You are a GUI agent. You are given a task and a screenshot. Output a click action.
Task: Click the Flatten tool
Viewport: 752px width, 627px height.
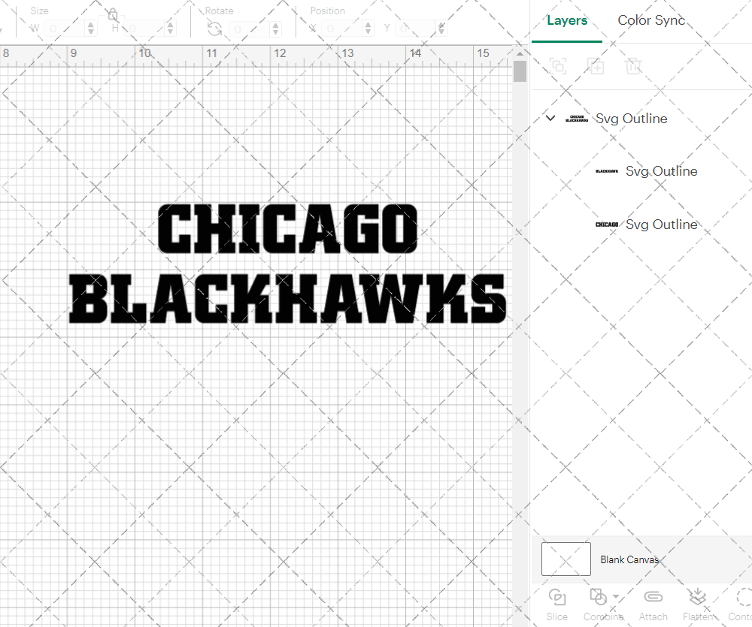point(698,605)
